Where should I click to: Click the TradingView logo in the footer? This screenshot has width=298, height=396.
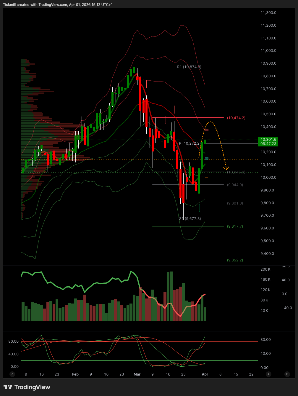[x=27, y=387]
